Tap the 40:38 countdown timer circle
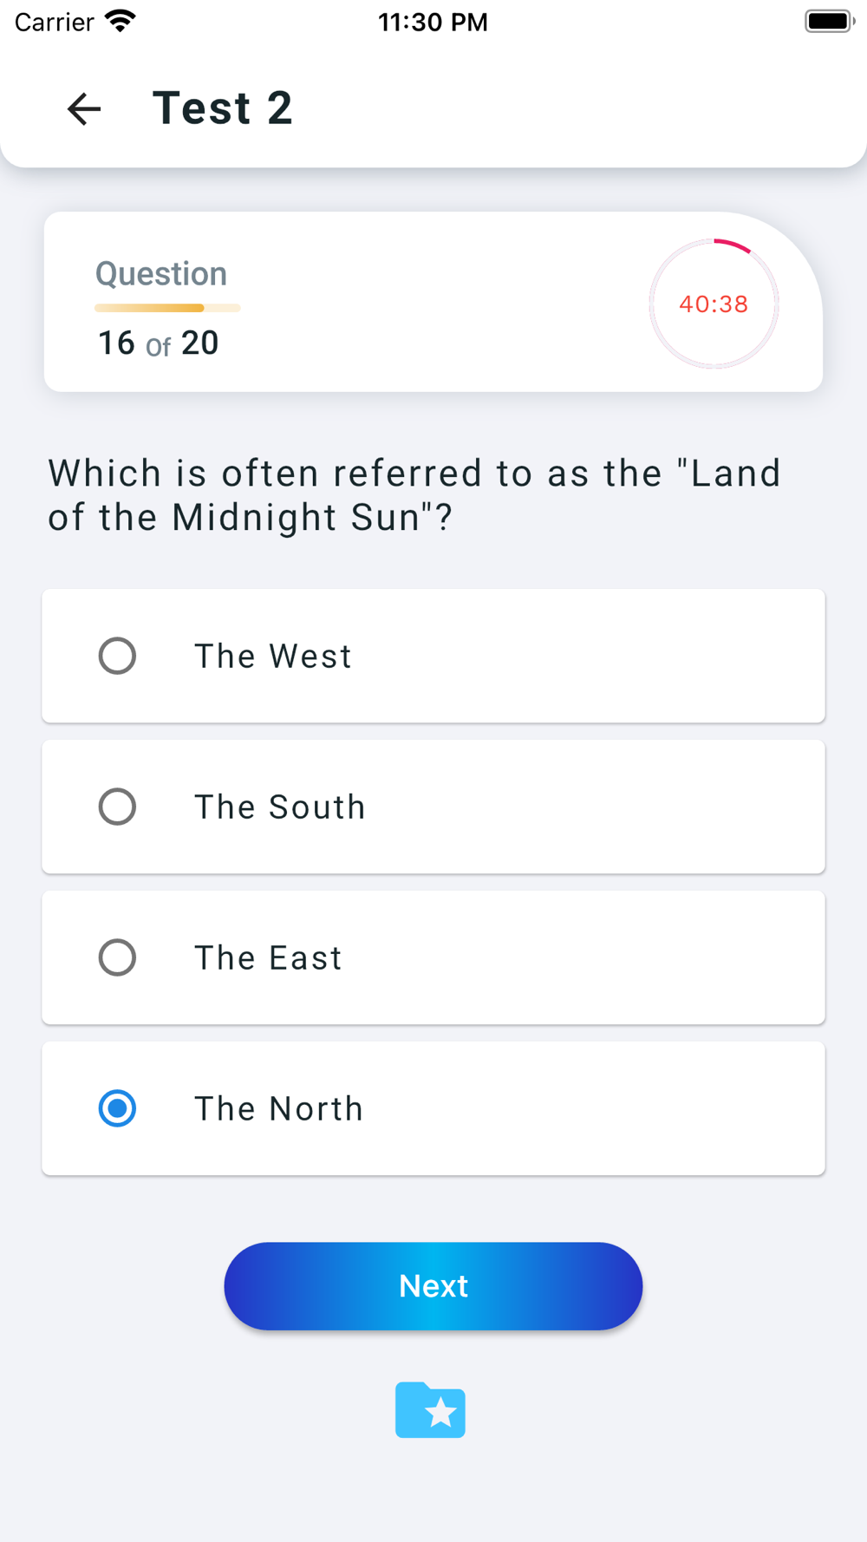 tap(714, 304)
